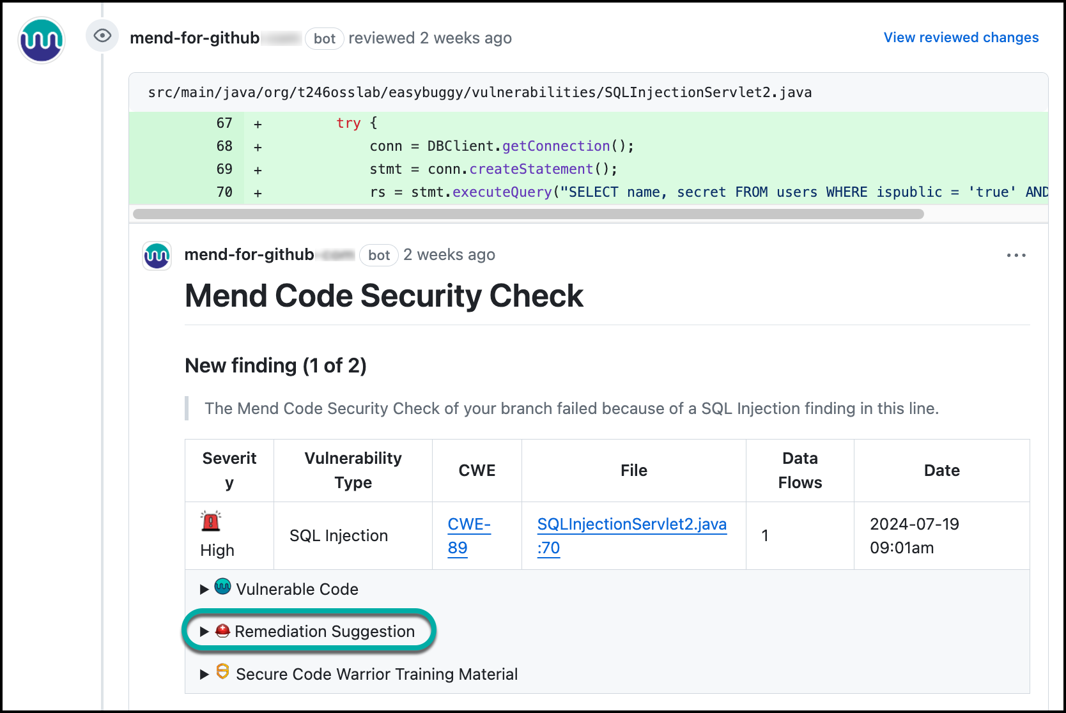This screenshot has height=713, width=1066.
Task: Expand the Vulnerable Code section
Action: pyautogui.click(x=297, y=589)
